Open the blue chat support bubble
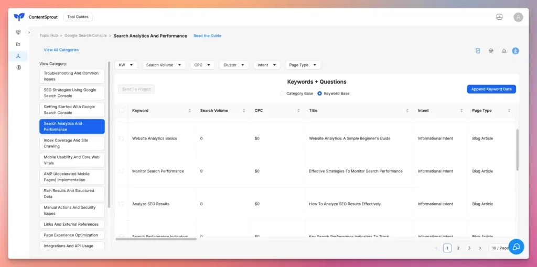The image size is (537, 267). click(x=516, y=247)
